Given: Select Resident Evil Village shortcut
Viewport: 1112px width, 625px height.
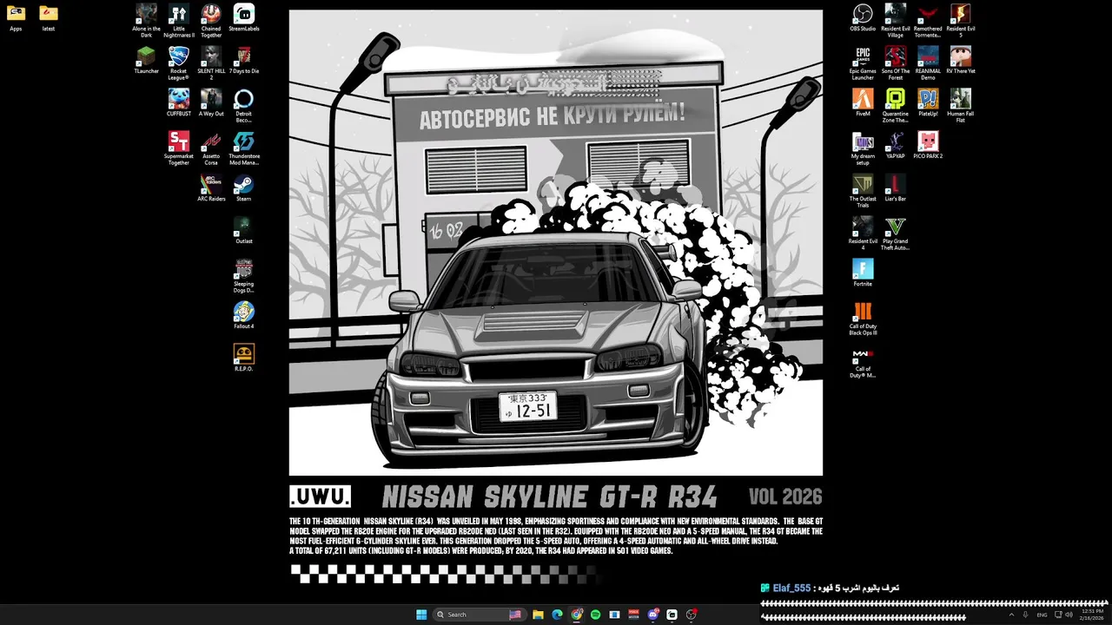Looking at the screenshot, I should coord(896,20).
